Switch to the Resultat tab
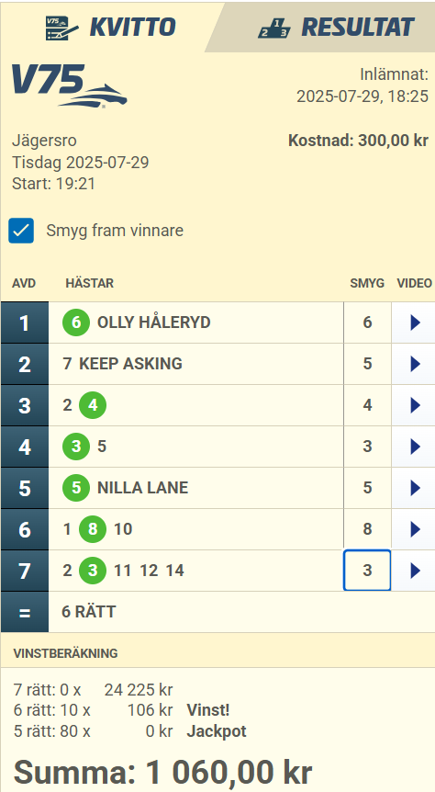Image resolution: width=435 pixels, height=792 pixels. pyautogui.click(x=336, y=27)
